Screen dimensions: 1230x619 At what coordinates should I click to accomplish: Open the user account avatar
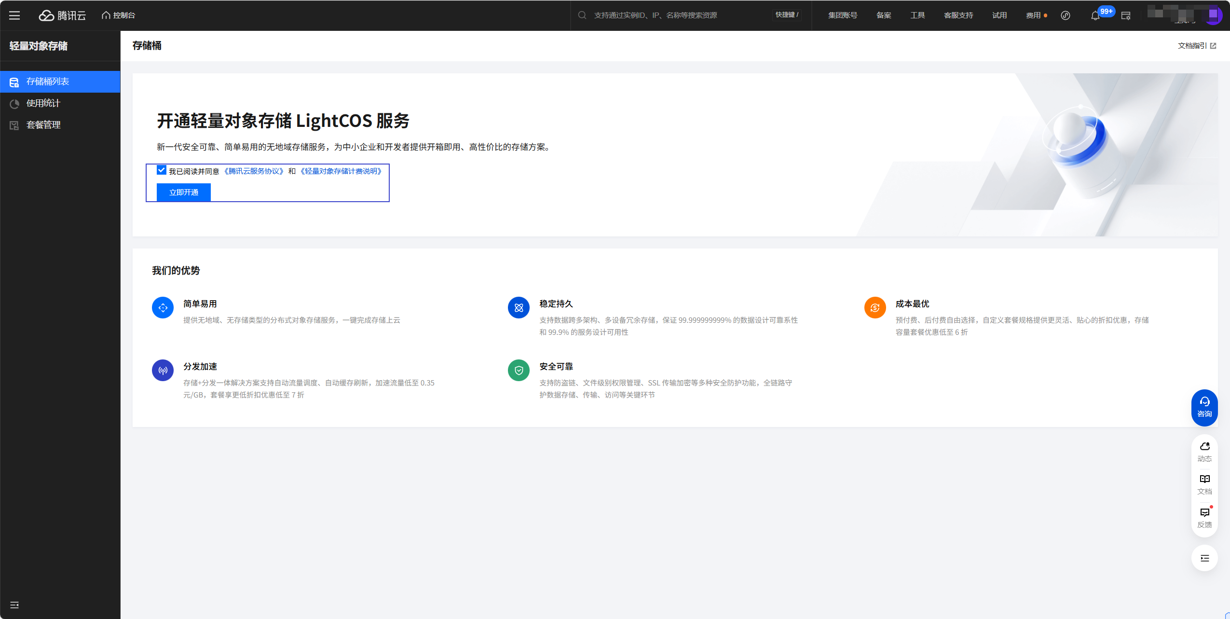(x=1213, y=14)
